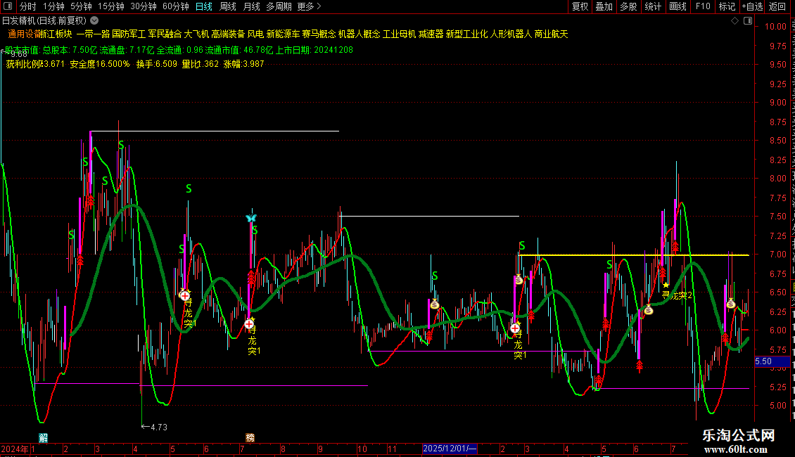The height and width of the screenshot is (457, 795).
Task: Click the highlighted 2025/12/01 date label
Action: click(x=450, y=449)
